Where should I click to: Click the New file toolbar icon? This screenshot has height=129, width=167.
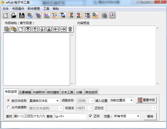(6, 15)
